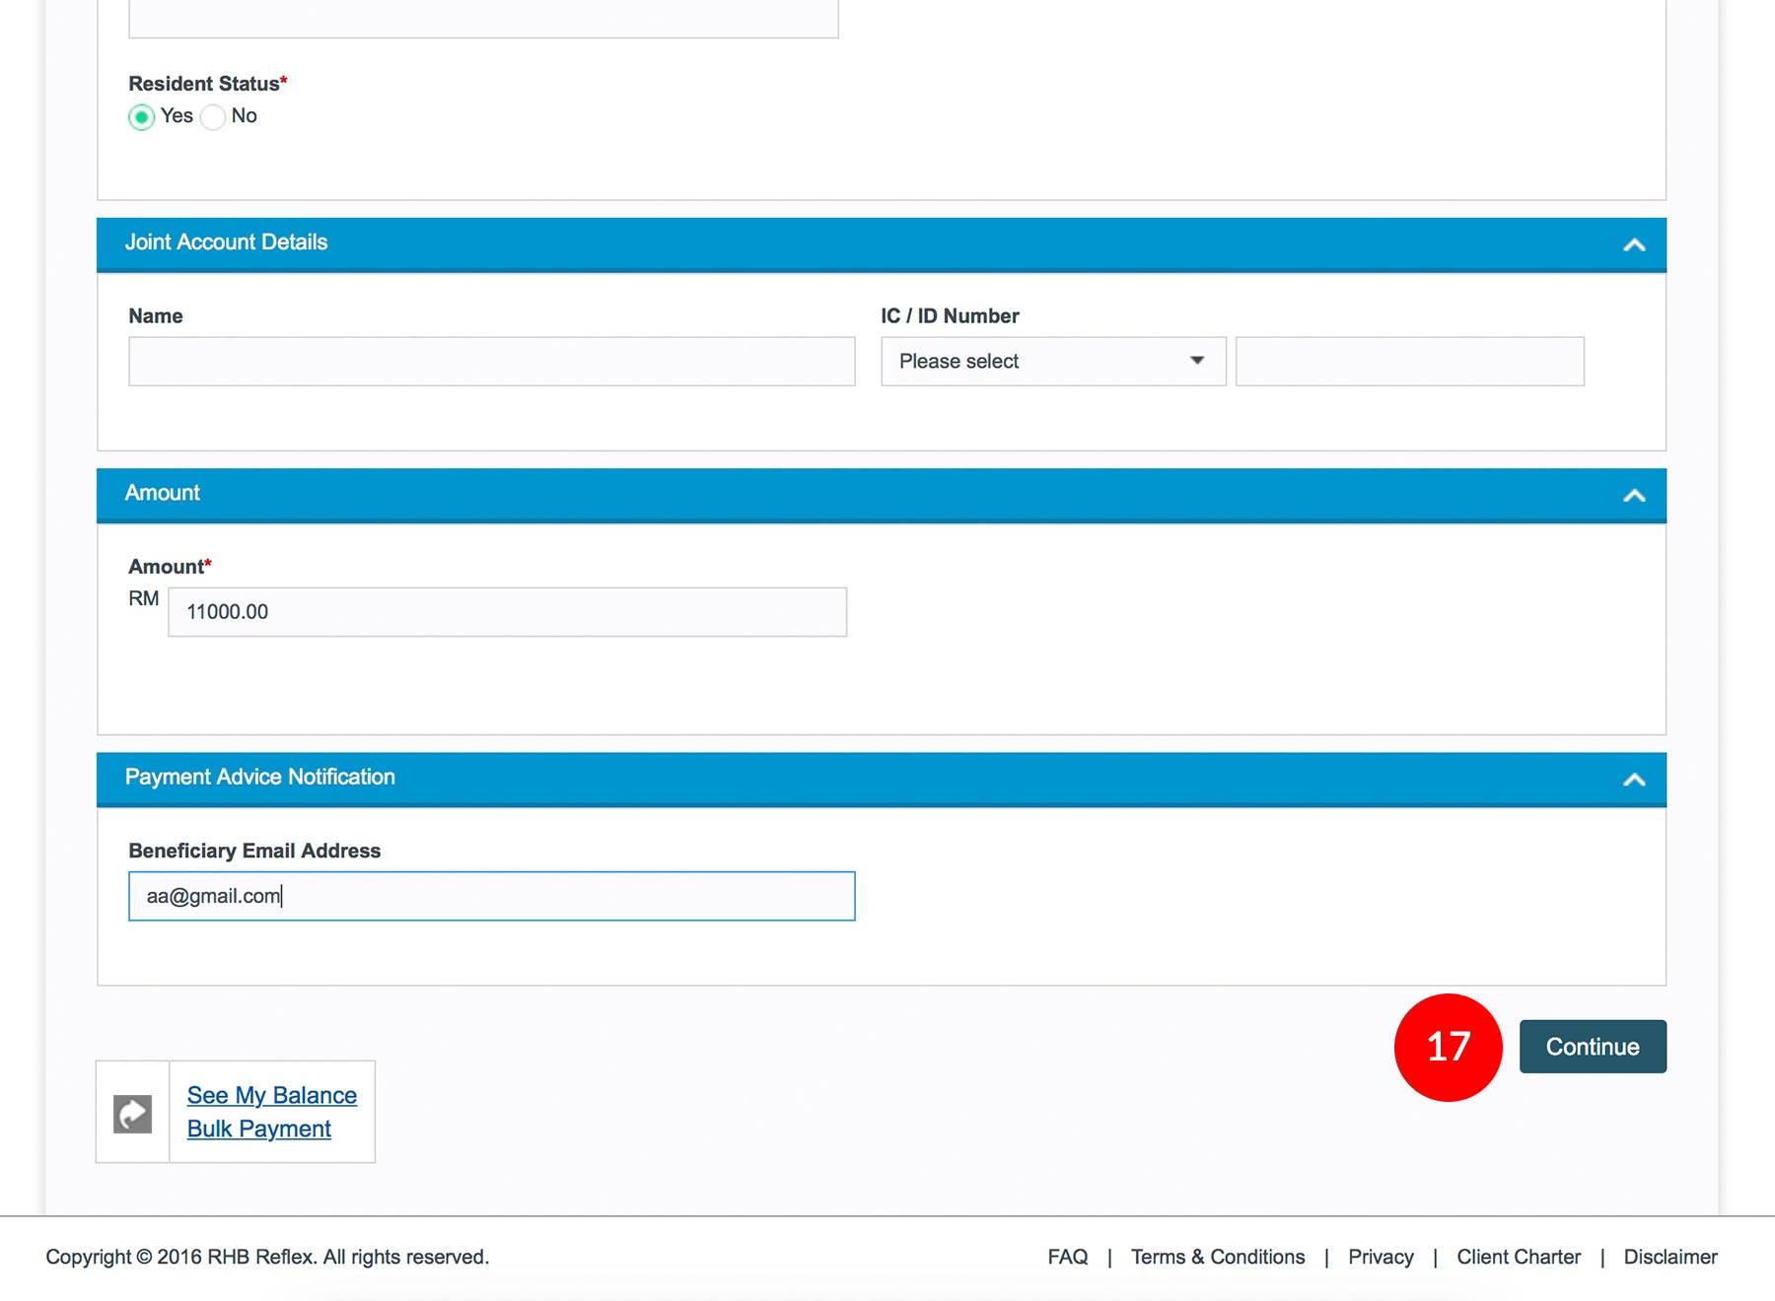
Task: Click the red step 17 marker
Action: tap(1448, 1047)
